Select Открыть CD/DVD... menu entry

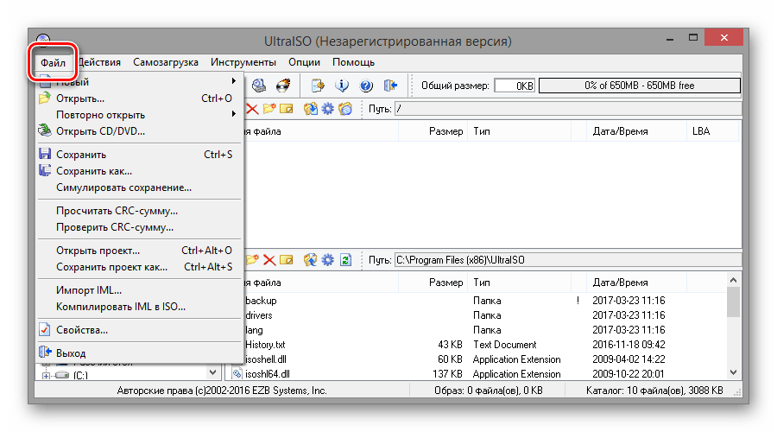coord(100,131)
